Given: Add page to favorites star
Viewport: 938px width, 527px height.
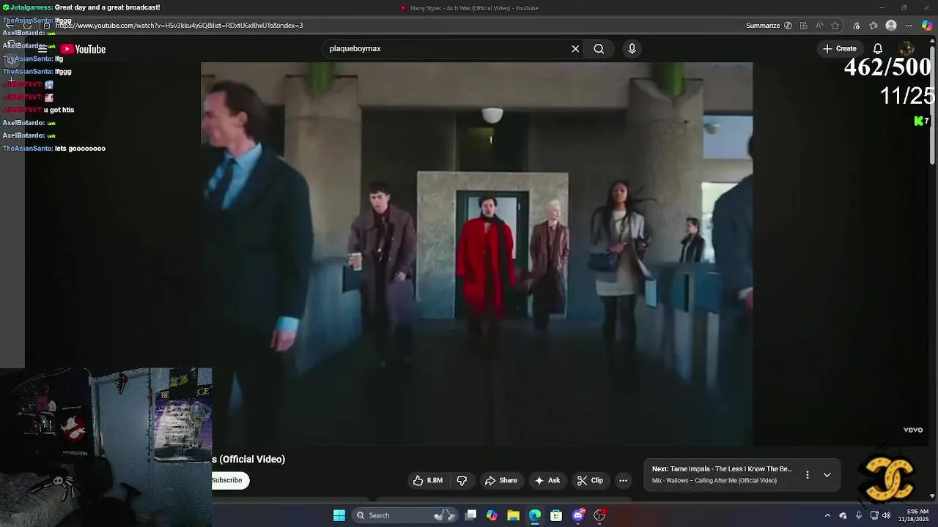Looking at the screenshot, I should (835, 26).
